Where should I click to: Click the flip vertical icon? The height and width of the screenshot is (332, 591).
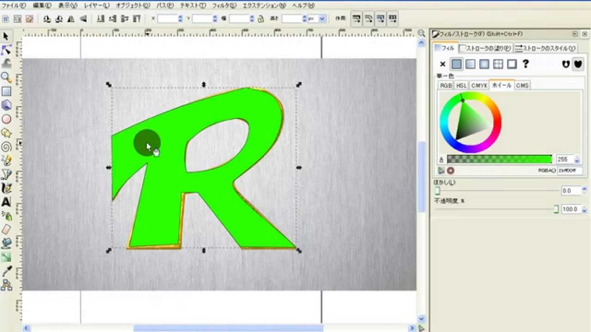coord(84,19)
